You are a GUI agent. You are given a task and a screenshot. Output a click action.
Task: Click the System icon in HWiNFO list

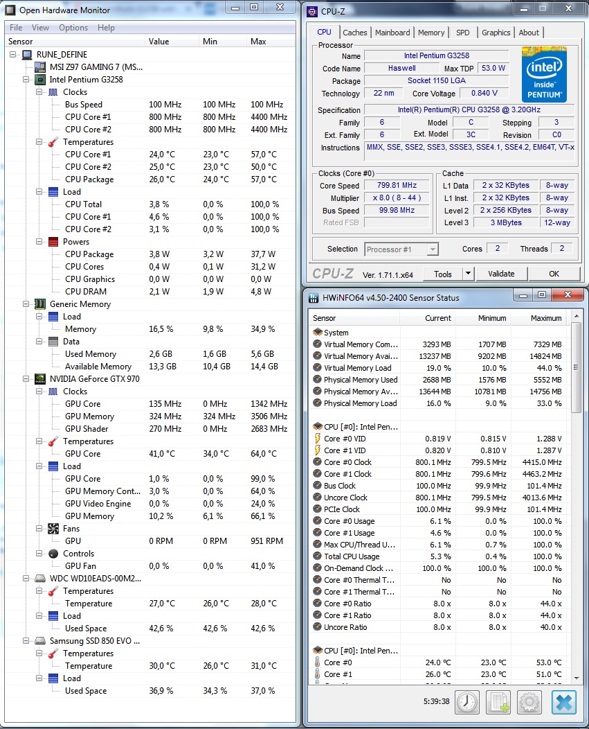318,333
